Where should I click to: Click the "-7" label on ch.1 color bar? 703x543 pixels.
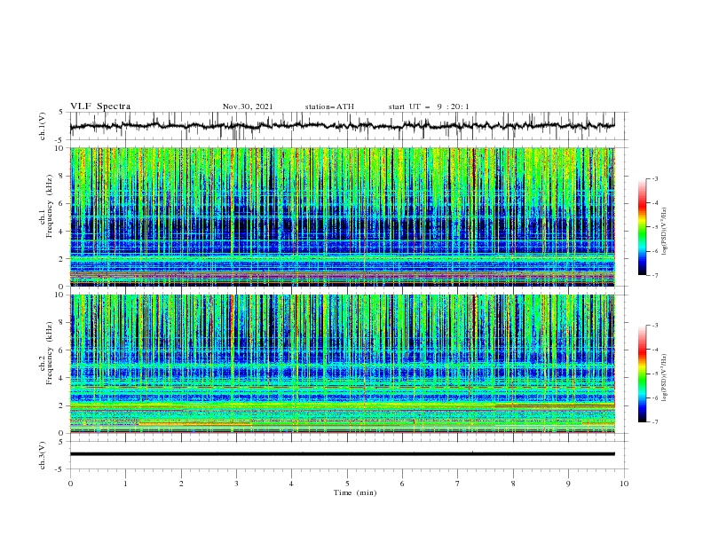point(655,275)
